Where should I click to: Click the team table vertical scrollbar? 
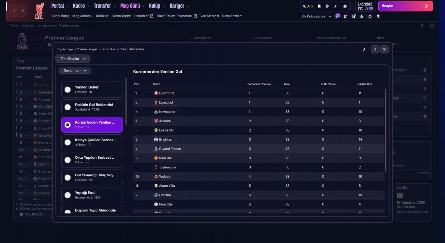pos(386,130)
